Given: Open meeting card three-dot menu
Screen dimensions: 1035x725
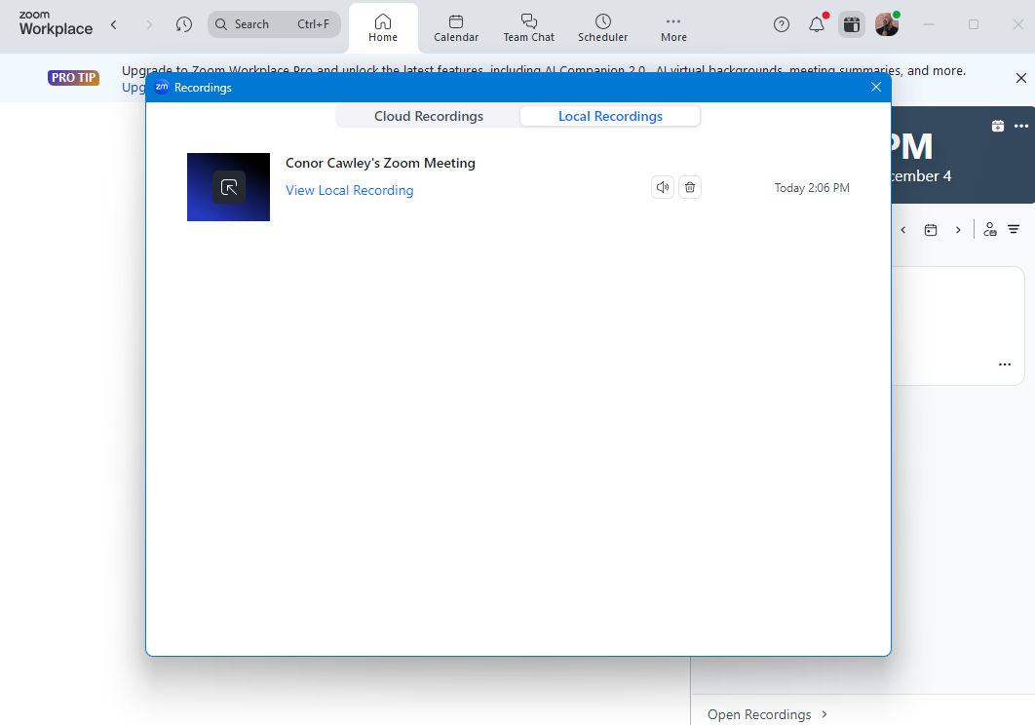Looking at the screenshot, I should point(1005,364).
